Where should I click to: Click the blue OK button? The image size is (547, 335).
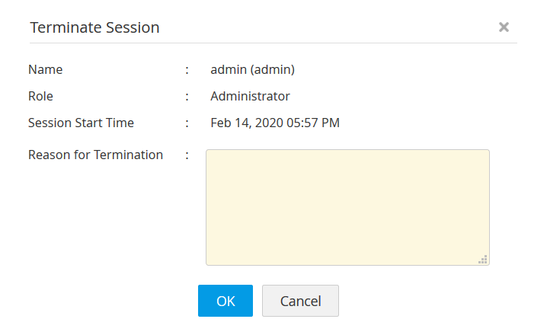(226, 301)
